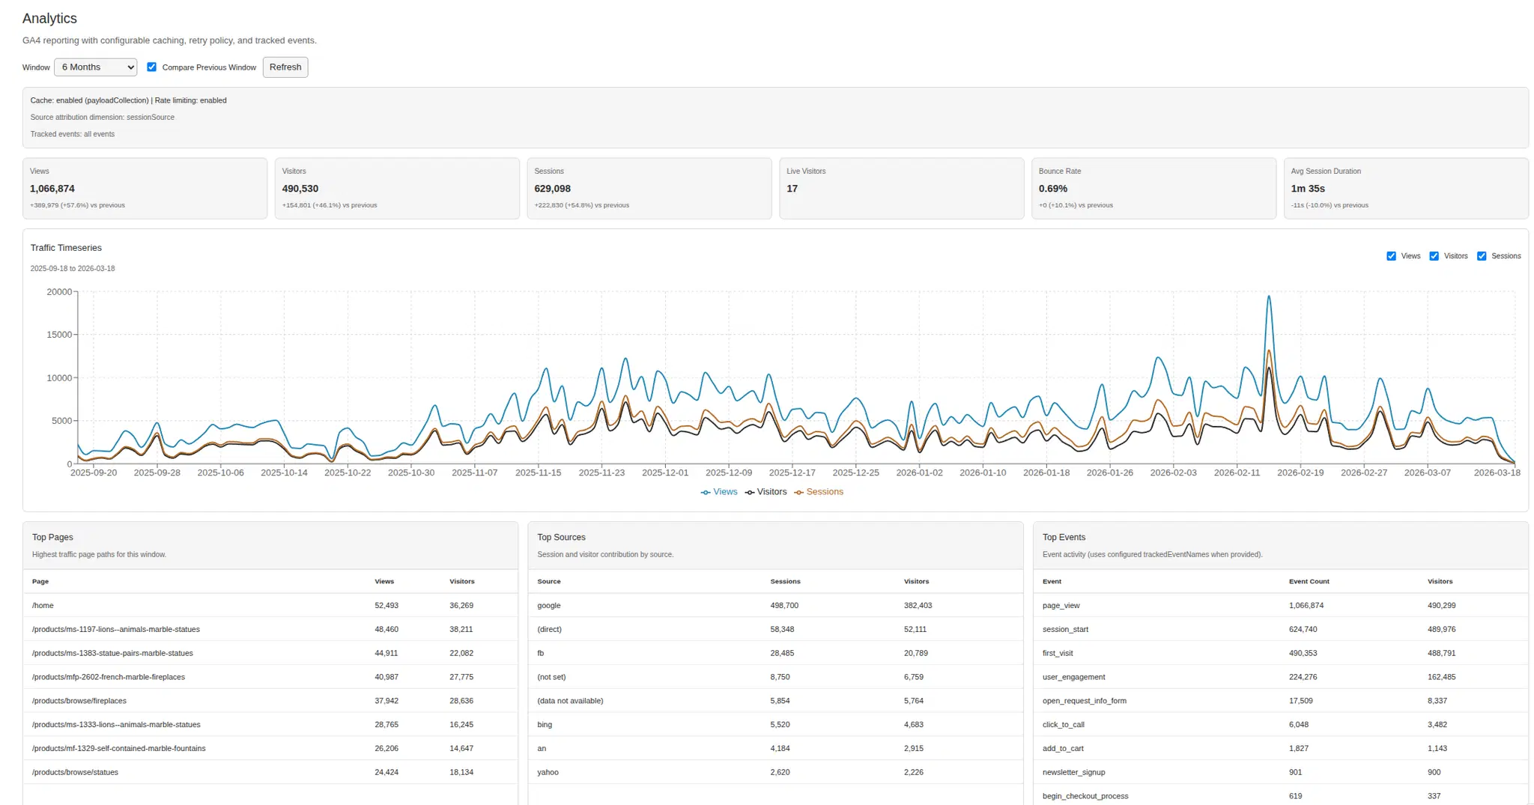1534x805 pixels.
Task: Toggle the blue Views legend marker below chart
Action: tap(705, 492)
